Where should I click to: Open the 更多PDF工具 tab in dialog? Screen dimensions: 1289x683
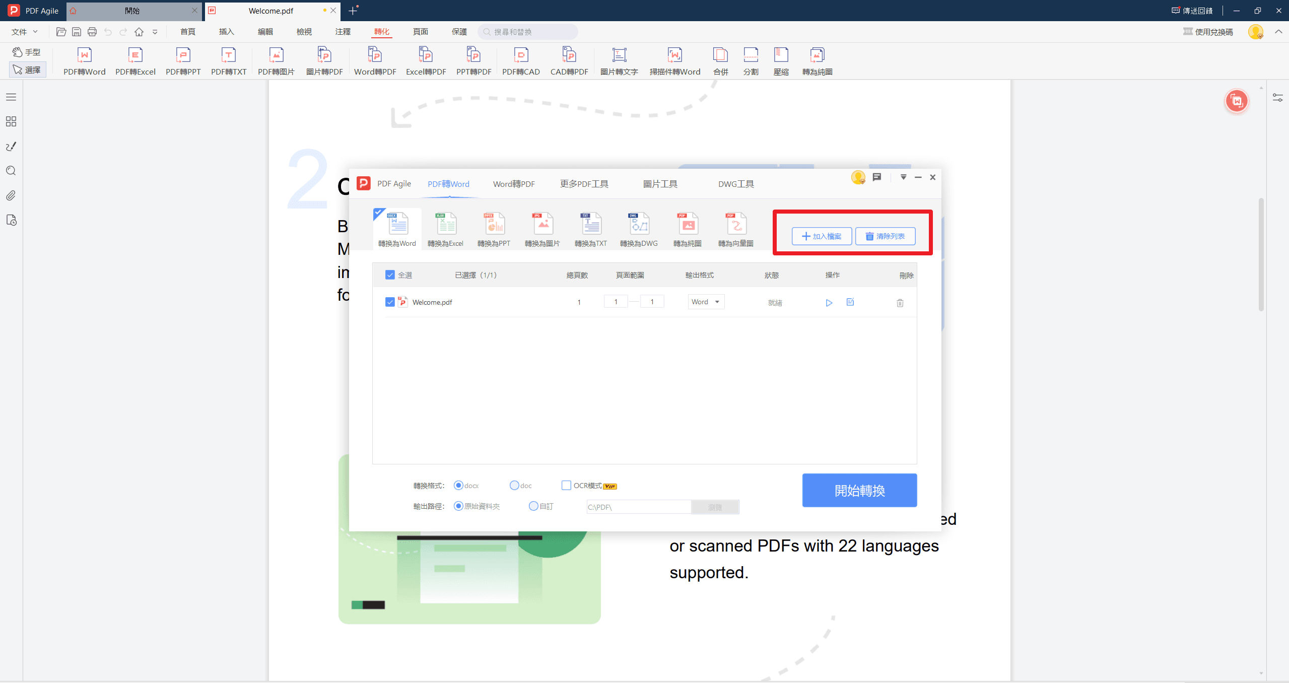584,184
